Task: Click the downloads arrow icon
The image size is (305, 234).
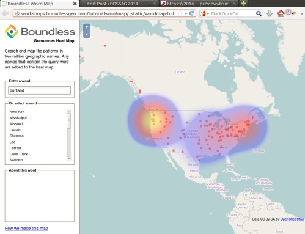Action: (x=270, y=13)
